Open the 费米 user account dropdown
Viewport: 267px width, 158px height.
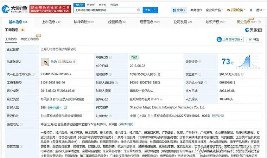(x=260, y=10)
